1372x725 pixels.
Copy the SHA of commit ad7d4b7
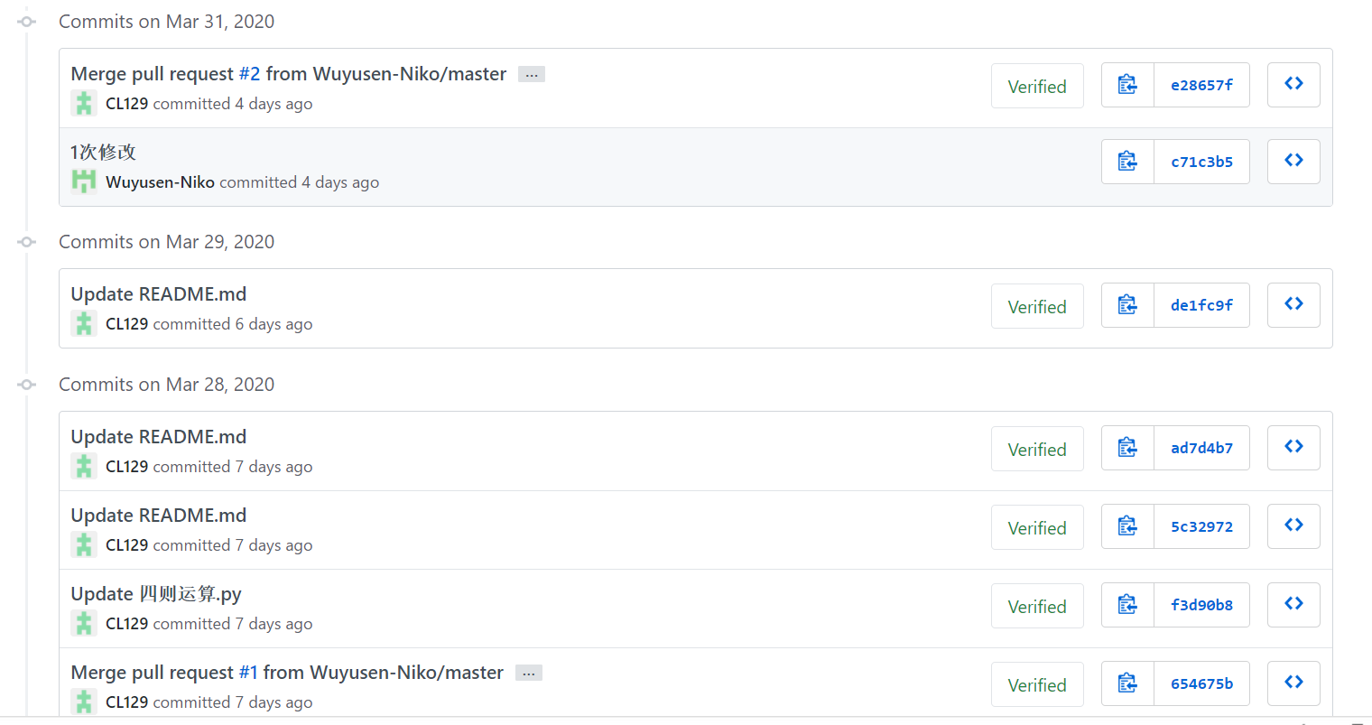(x=1127, y=448)
